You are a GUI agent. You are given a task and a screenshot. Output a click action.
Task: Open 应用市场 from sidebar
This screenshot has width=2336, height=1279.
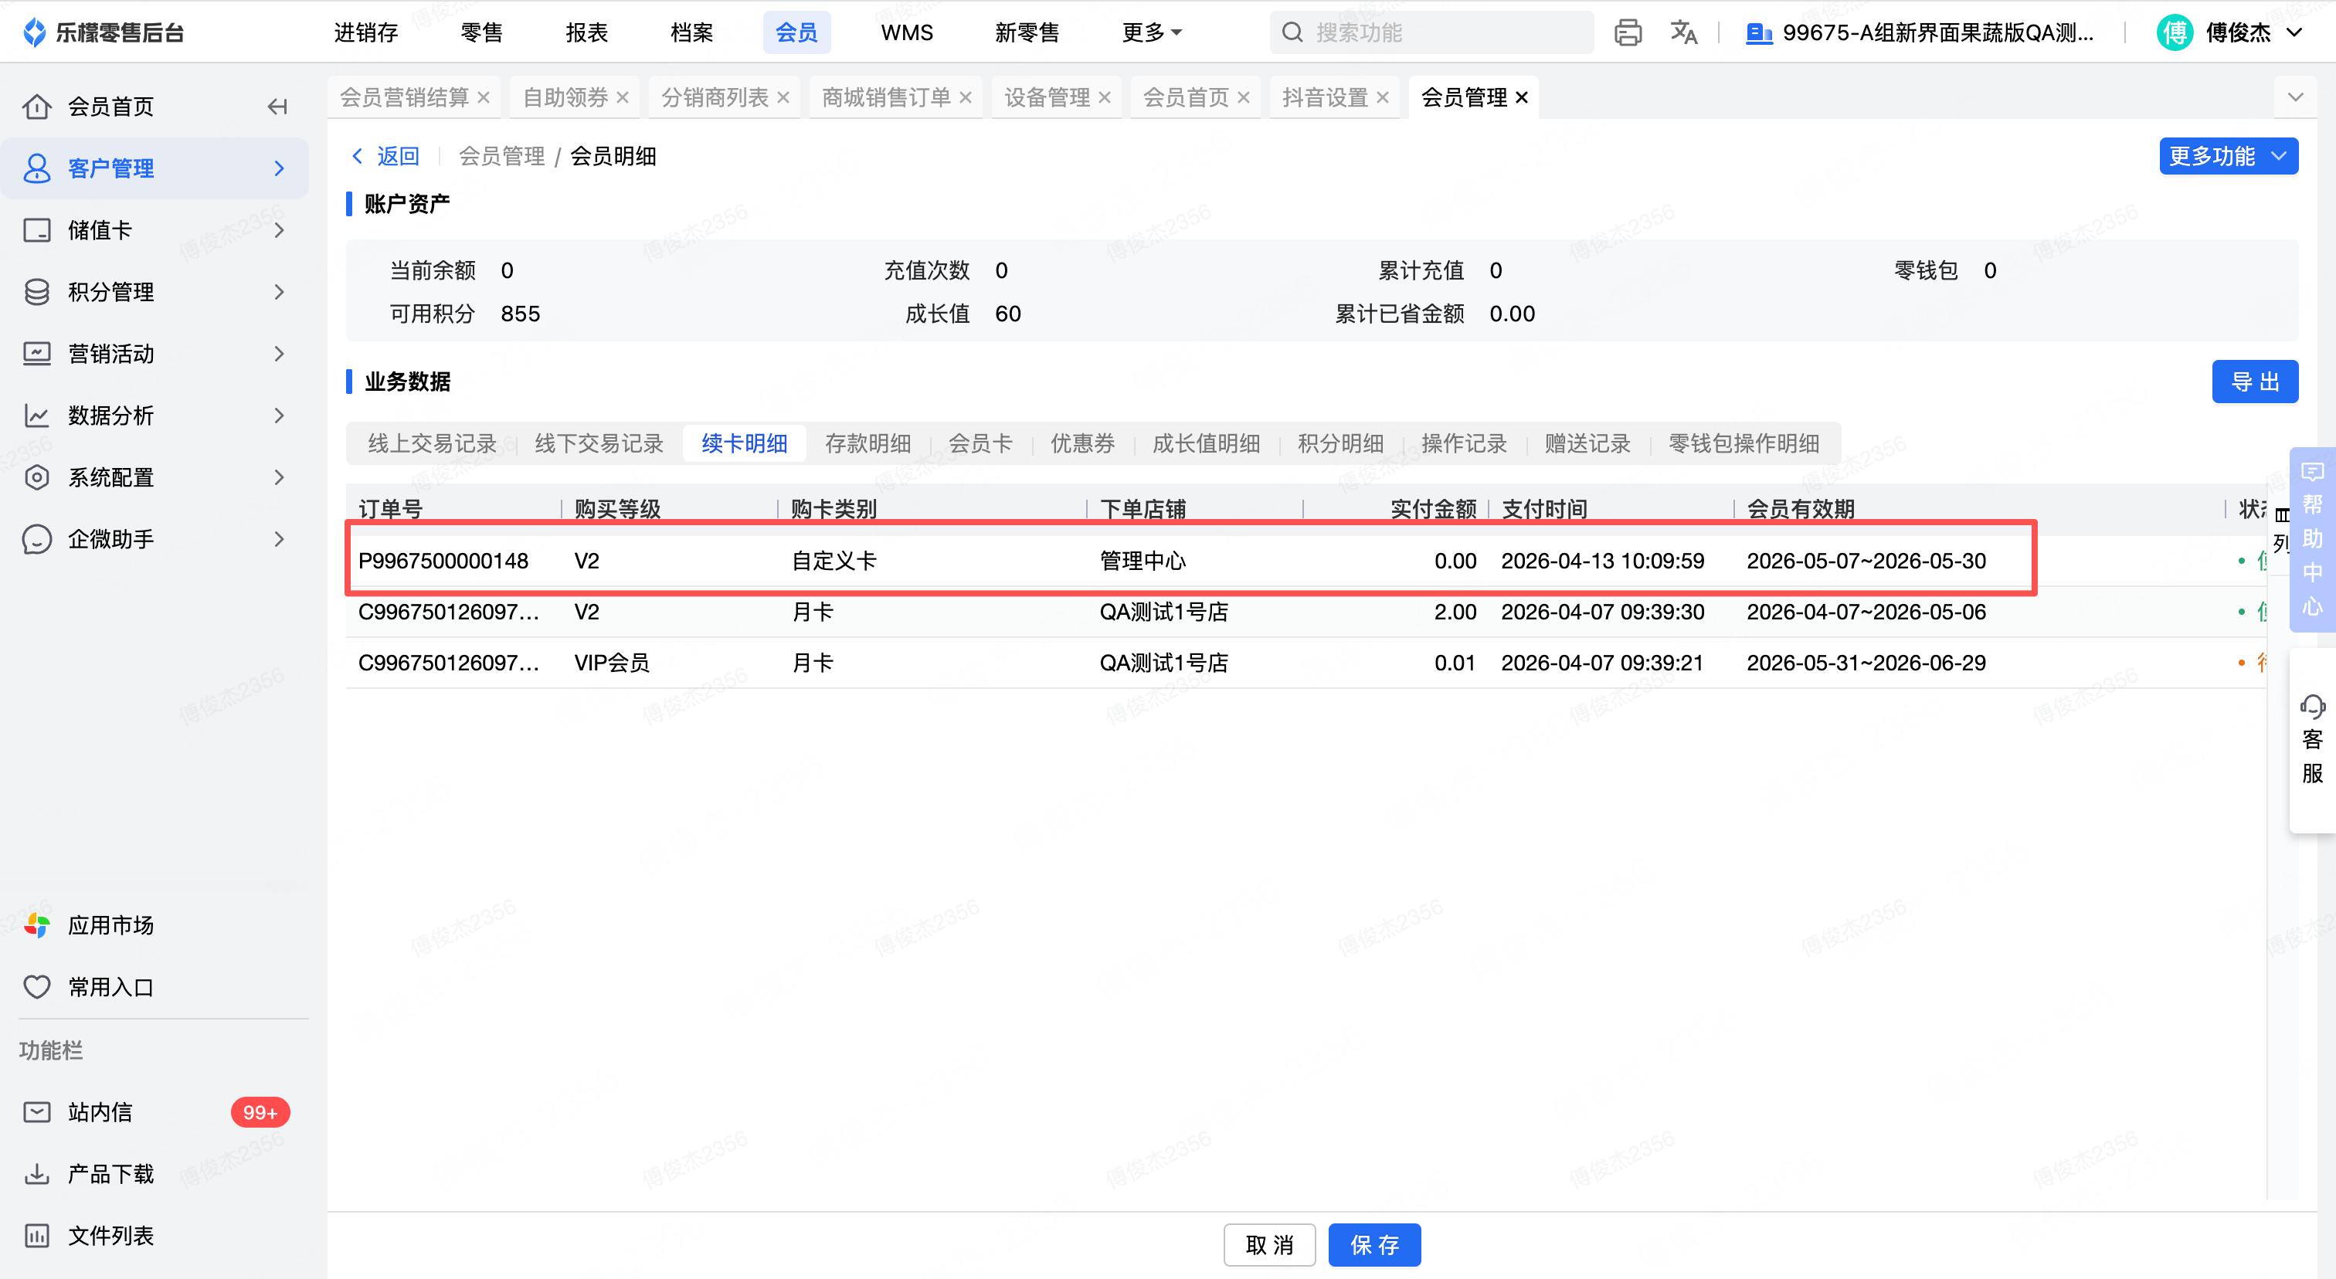[110, 925]
